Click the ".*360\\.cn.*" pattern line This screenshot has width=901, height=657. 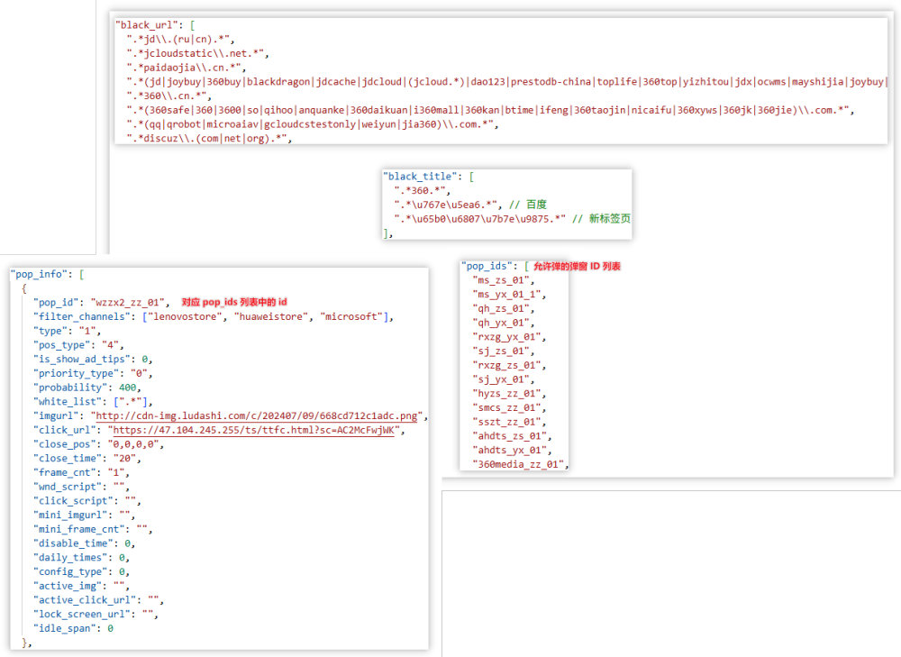167,96
